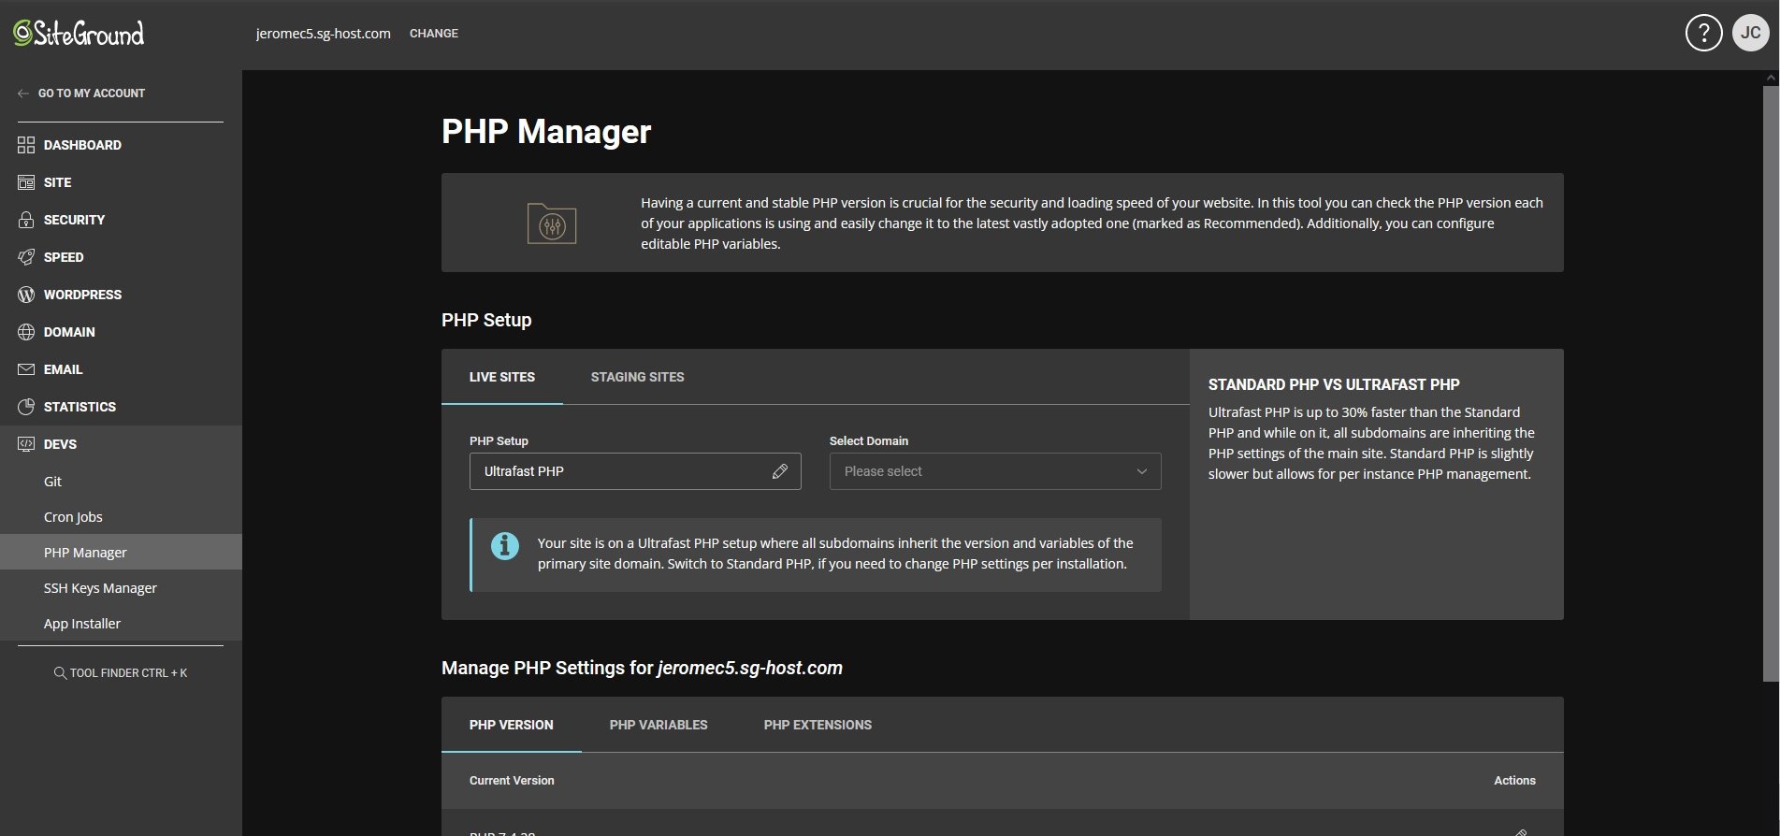
Task: Select PHP Manager in sidebar
Action: tap(121, 553)
